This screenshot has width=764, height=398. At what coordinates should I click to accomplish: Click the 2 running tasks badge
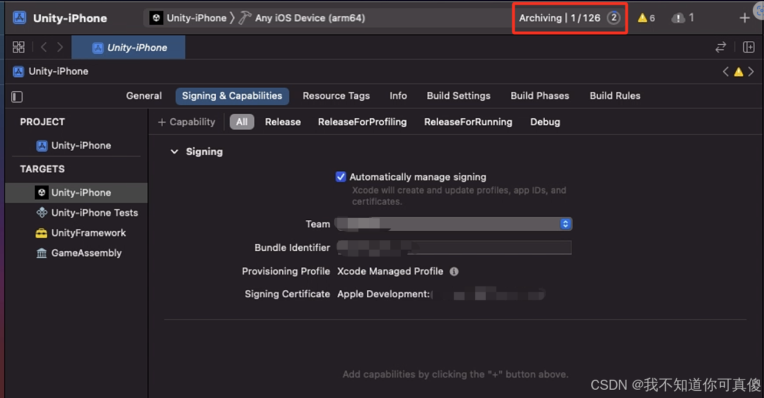coord(614,18)
